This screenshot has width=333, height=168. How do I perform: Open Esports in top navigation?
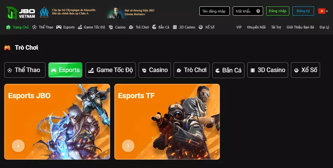[x=69, y=27]
